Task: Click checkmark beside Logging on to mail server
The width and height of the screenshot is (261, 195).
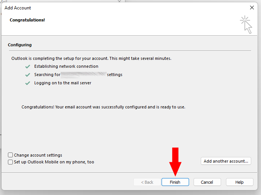Action: tap(27, 83)
